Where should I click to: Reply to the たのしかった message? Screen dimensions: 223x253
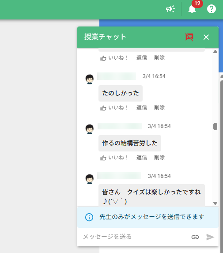(x=142, y=108)
